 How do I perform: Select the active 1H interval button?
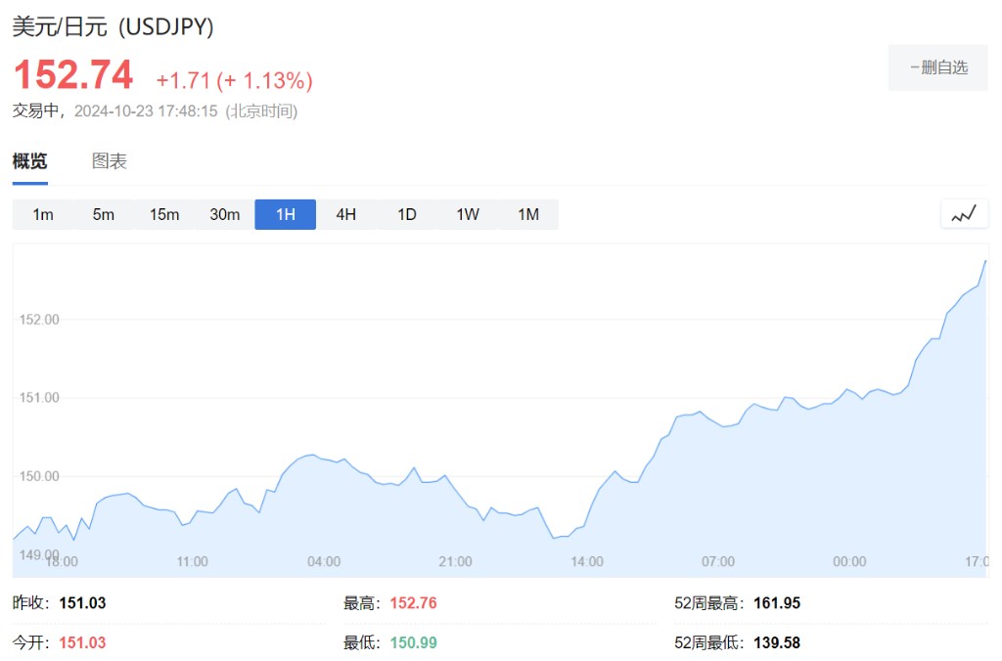click(x=286, y=214)
